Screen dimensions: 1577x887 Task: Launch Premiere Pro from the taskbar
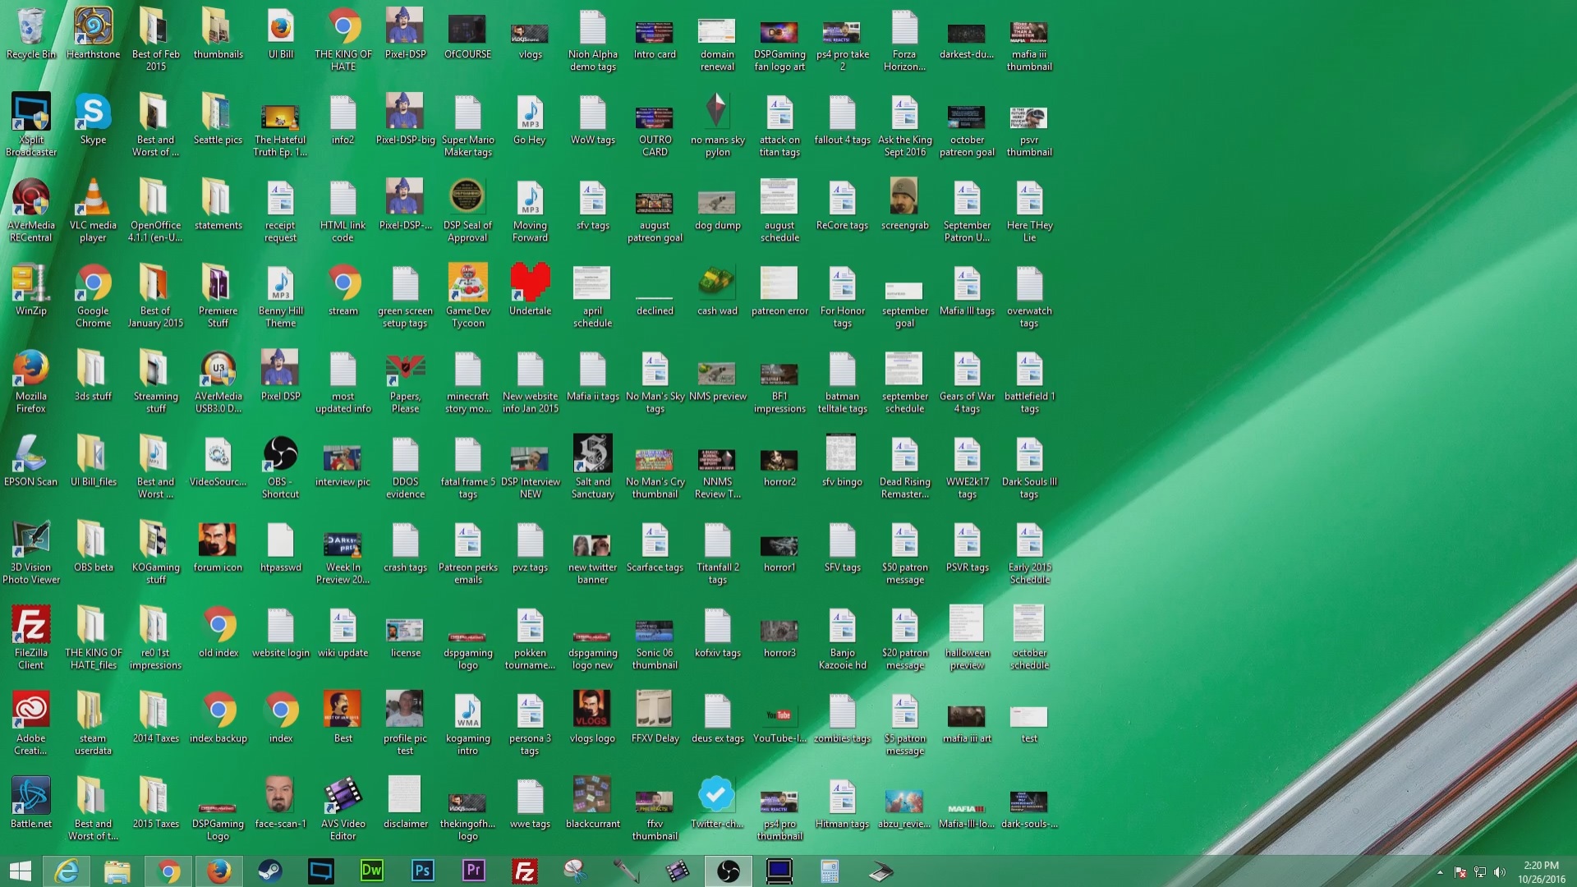[x=473, y=871]
